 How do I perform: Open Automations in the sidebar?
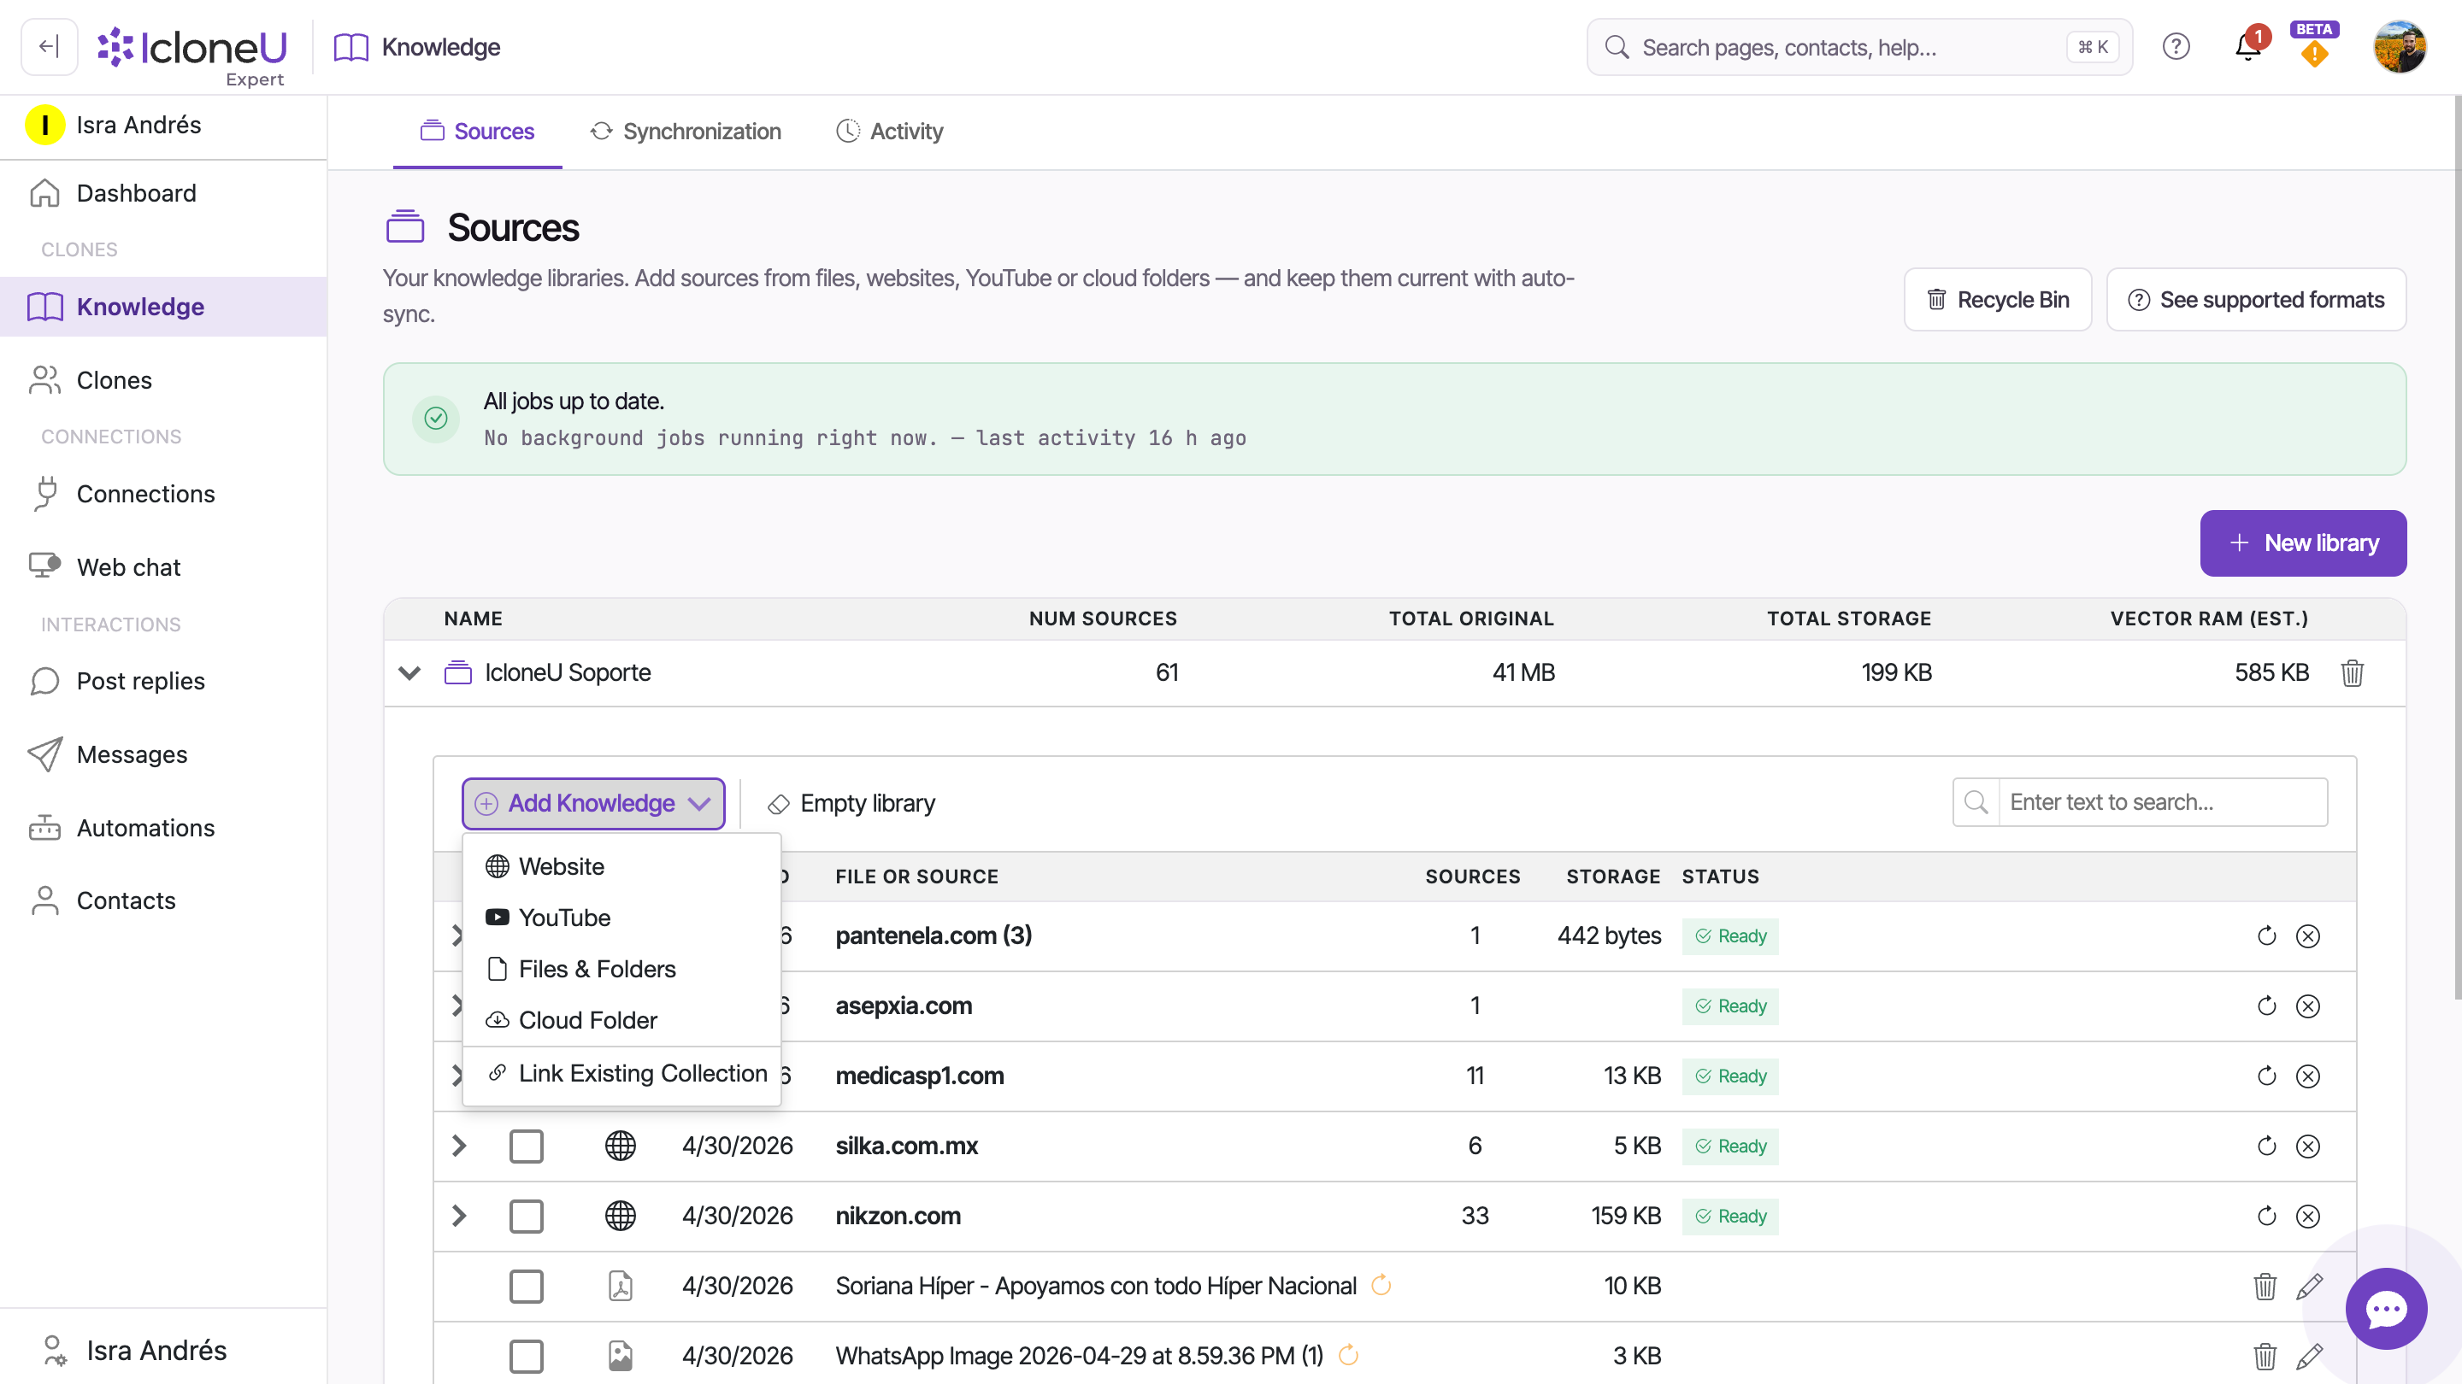pyautogui.click(x=163, y=828)
